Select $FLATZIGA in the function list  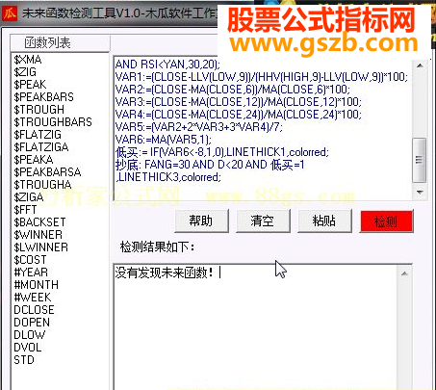[41, 147]
